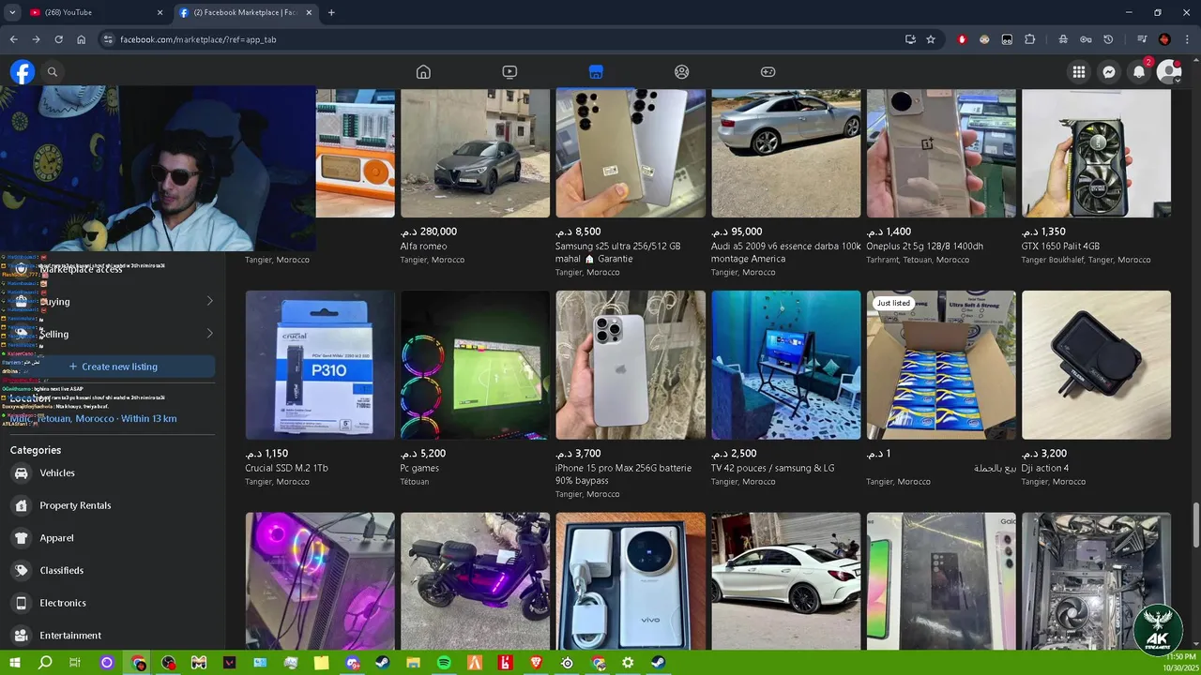Open the Electronics category
The image size is (1201, 675).
pos(113,603)
